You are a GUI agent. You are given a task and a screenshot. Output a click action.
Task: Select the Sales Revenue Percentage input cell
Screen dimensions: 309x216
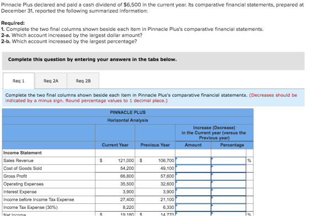228,160
